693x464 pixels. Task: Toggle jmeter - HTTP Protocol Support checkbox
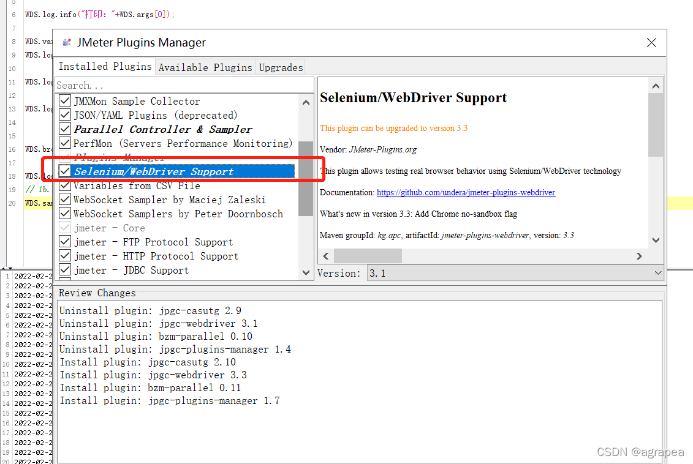click(x=65, y=256)
